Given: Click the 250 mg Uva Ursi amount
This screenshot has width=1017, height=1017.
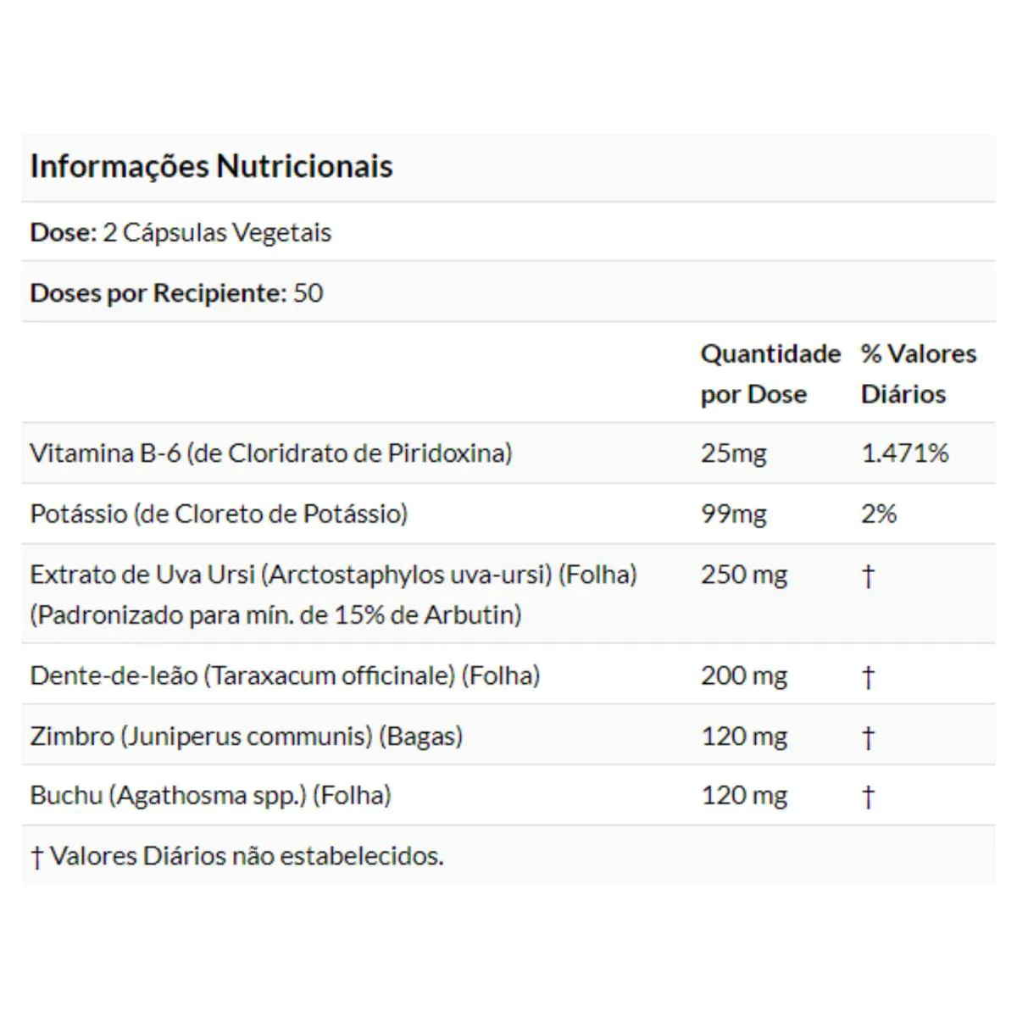Looking at the screenshot, I should coord(744,575).
